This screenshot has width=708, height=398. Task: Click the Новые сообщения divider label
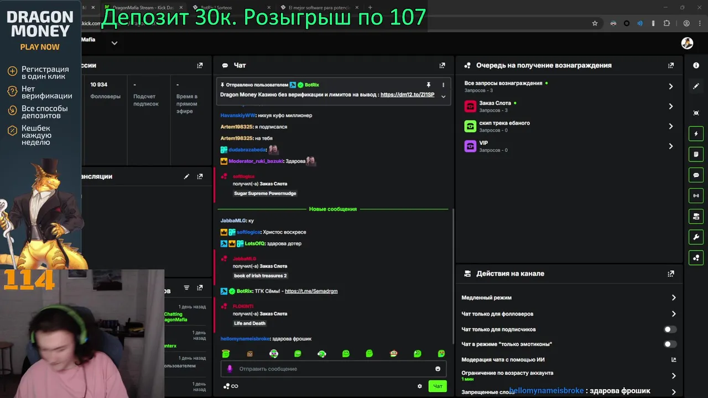(x=333, y=209)
